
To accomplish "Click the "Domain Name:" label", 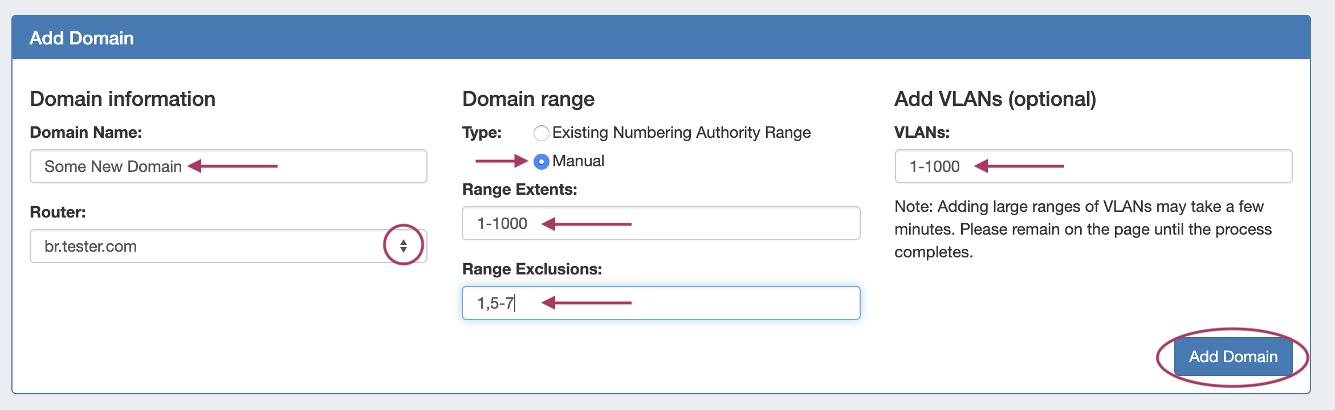I will click(86, 133).
